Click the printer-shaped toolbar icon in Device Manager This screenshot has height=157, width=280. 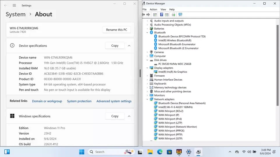coord(173,15)
